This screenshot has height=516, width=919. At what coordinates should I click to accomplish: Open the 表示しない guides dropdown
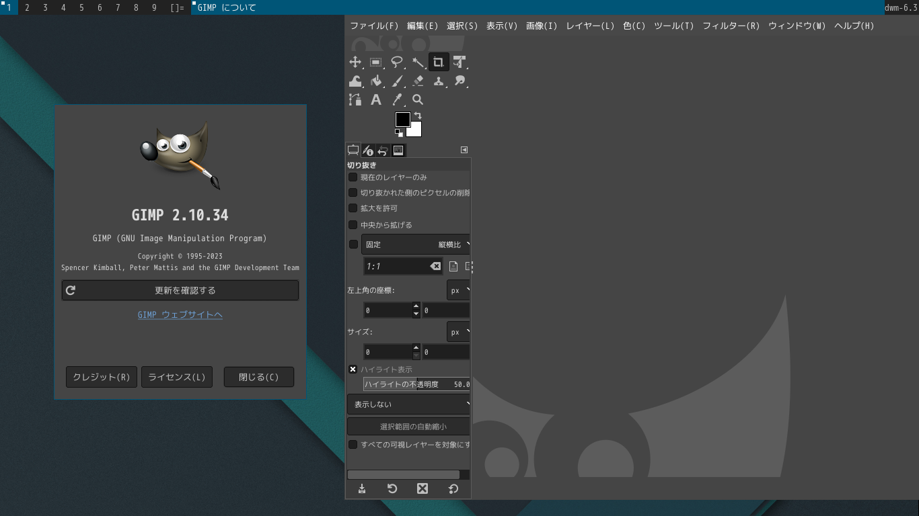[408, 404]
